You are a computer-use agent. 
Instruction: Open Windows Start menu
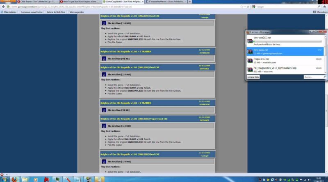pos(5,179)
